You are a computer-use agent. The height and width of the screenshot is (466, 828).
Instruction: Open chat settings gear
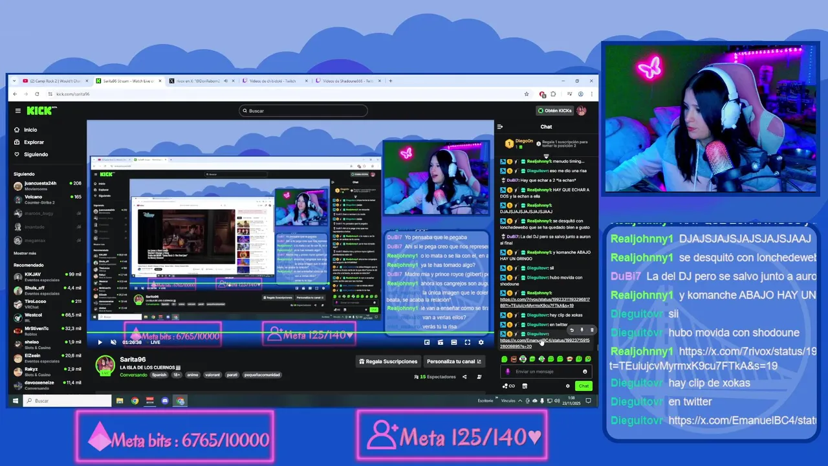point(568,386)
